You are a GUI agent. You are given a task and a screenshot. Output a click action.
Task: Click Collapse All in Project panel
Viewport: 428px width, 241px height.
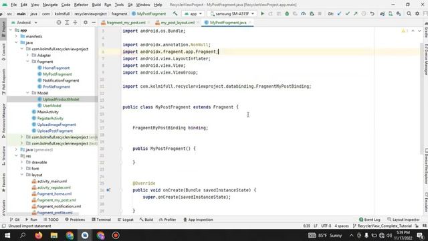pyautogui.click(x=75, y=23)
